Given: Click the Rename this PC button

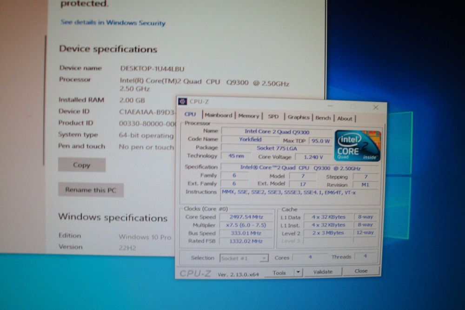Looking at the screenshot, I should click(91, 190).
